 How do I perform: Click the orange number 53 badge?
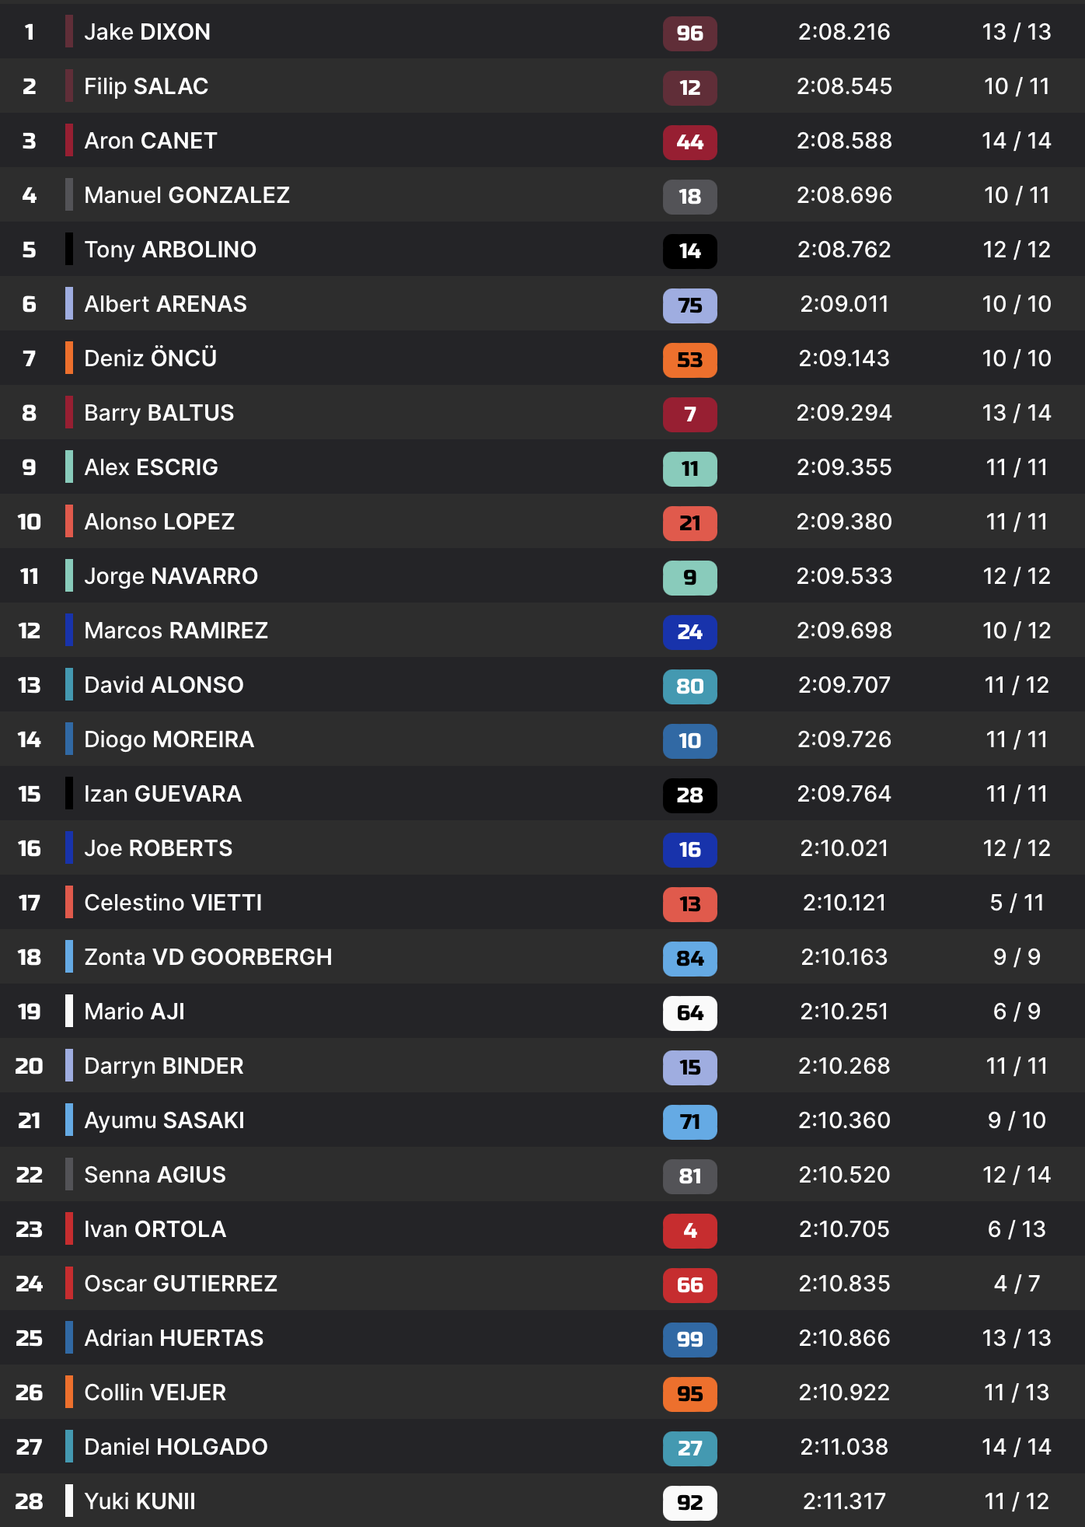point(689,360)
